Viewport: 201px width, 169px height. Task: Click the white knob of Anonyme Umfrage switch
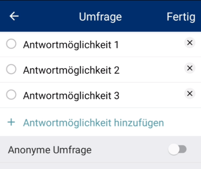tap(174, 149)
